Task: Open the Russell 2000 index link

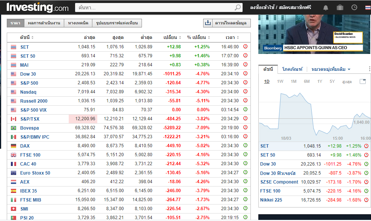Action: pos(33,101)
